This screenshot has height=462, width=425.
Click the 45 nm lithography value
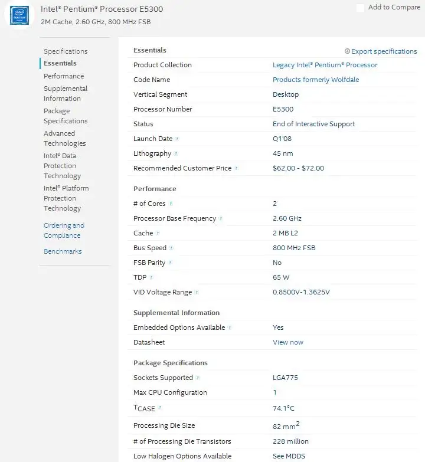(283, 153)
